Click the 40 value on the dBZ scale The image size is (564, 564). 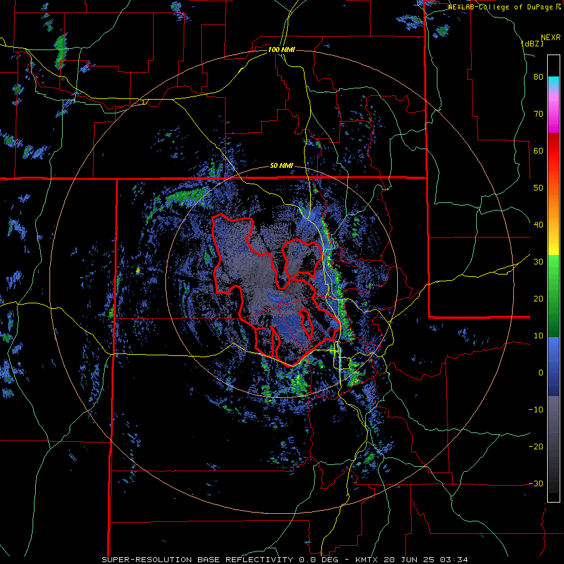[x=538, y=225]
